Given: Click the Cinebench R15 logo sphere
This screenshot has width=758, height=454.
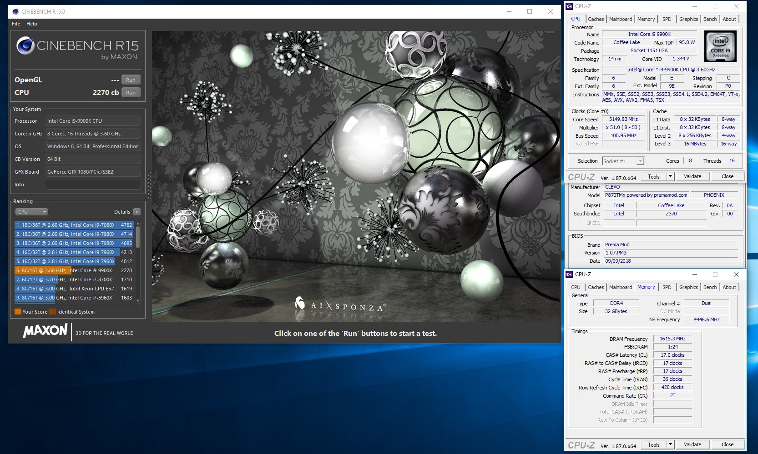Looking at the screenshot, I should point(25,45).
